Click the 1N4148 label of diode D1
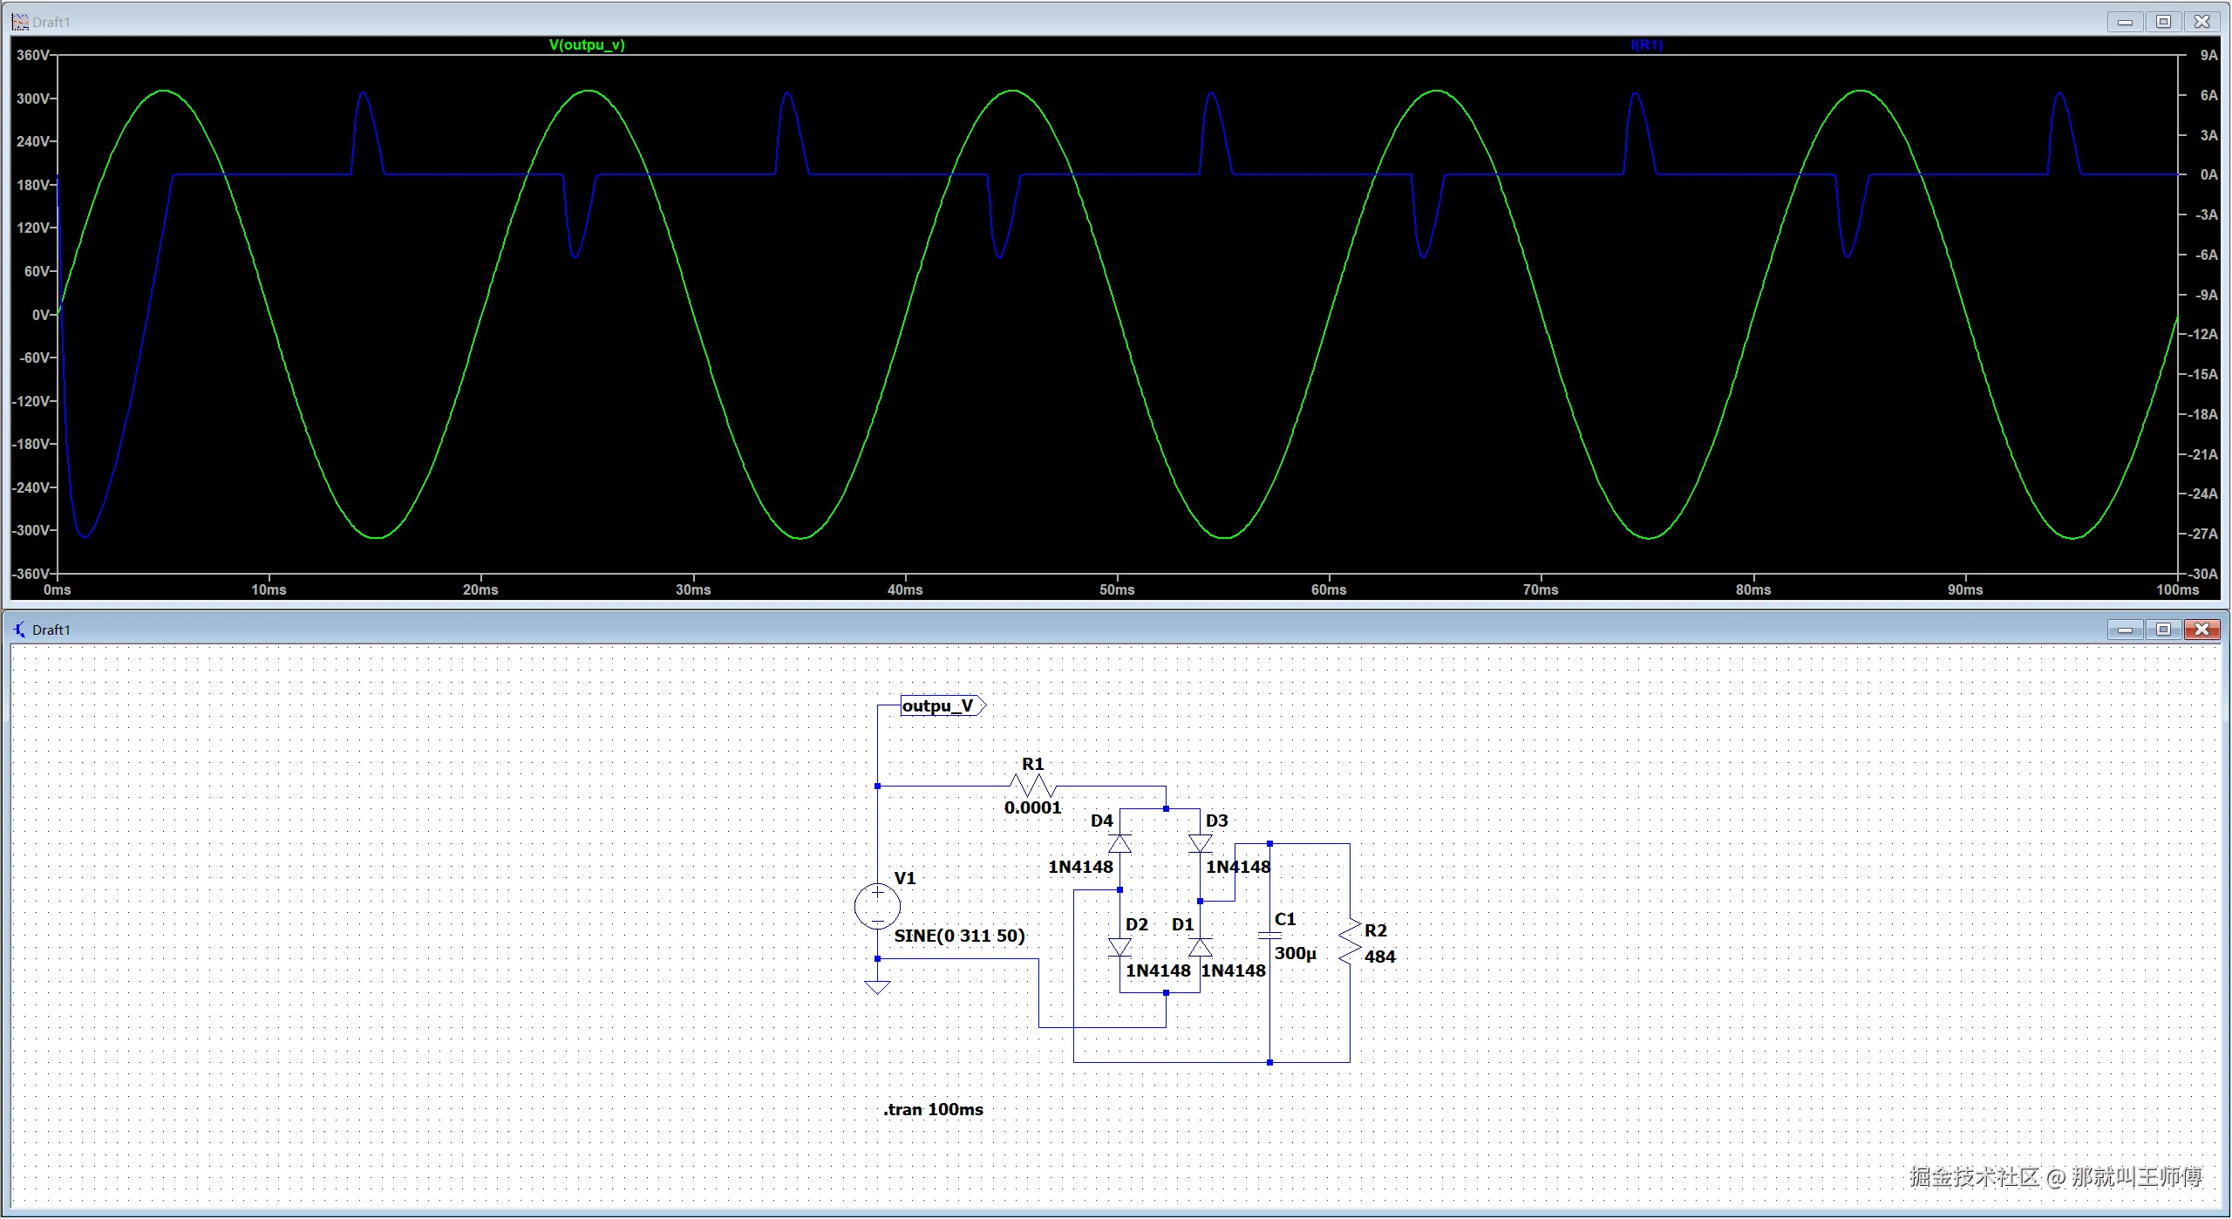Screen dimensions: 2232x1219 pyautogui.click(x=1234, y=970)
